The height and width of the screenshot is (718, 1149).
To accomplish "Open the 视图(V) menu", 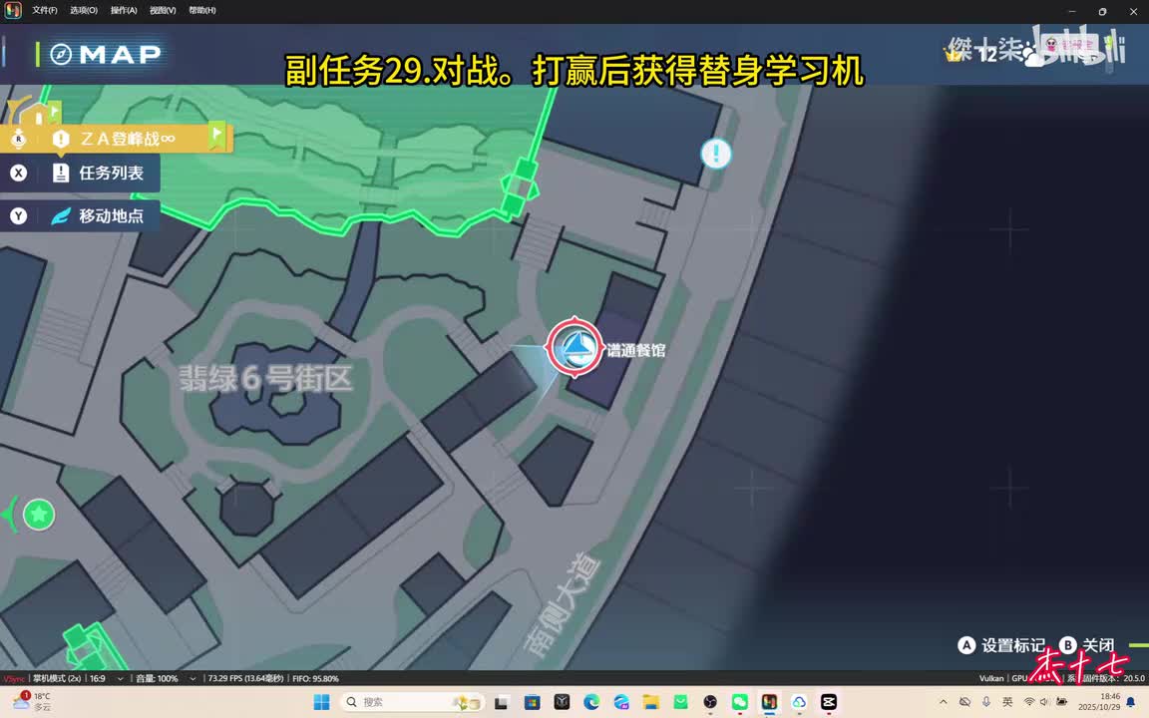I will (x=163, y=10).
